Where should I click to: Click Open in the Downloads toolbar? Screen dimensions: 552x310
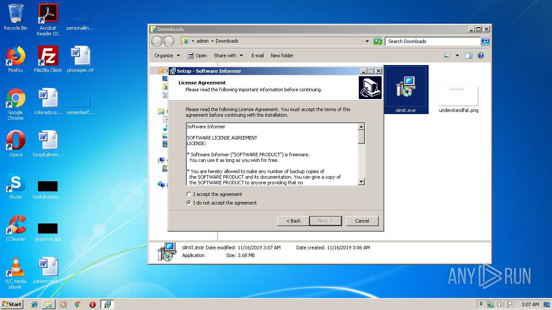[x=197, y=56]
